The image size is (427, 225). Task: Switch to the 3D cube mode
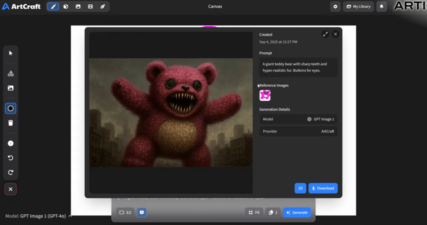pyautogui.click(x=66, y=6)
